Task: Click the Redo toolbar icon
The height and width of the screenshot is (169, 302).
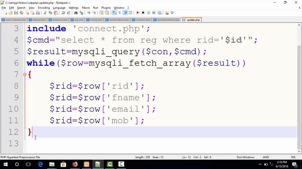Action: pos(68,13)
